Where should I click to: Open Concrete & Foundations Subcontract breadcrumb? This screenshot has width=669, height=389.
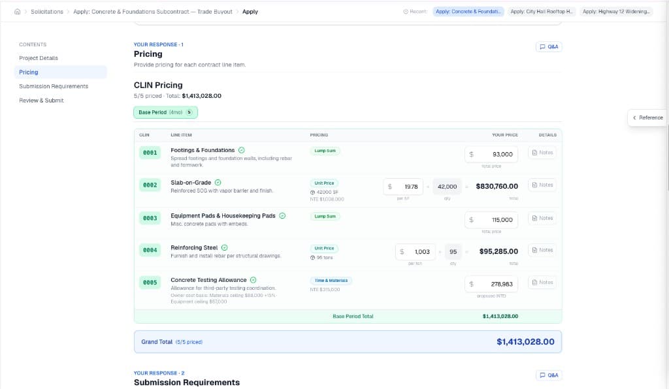tap(153, 12)
